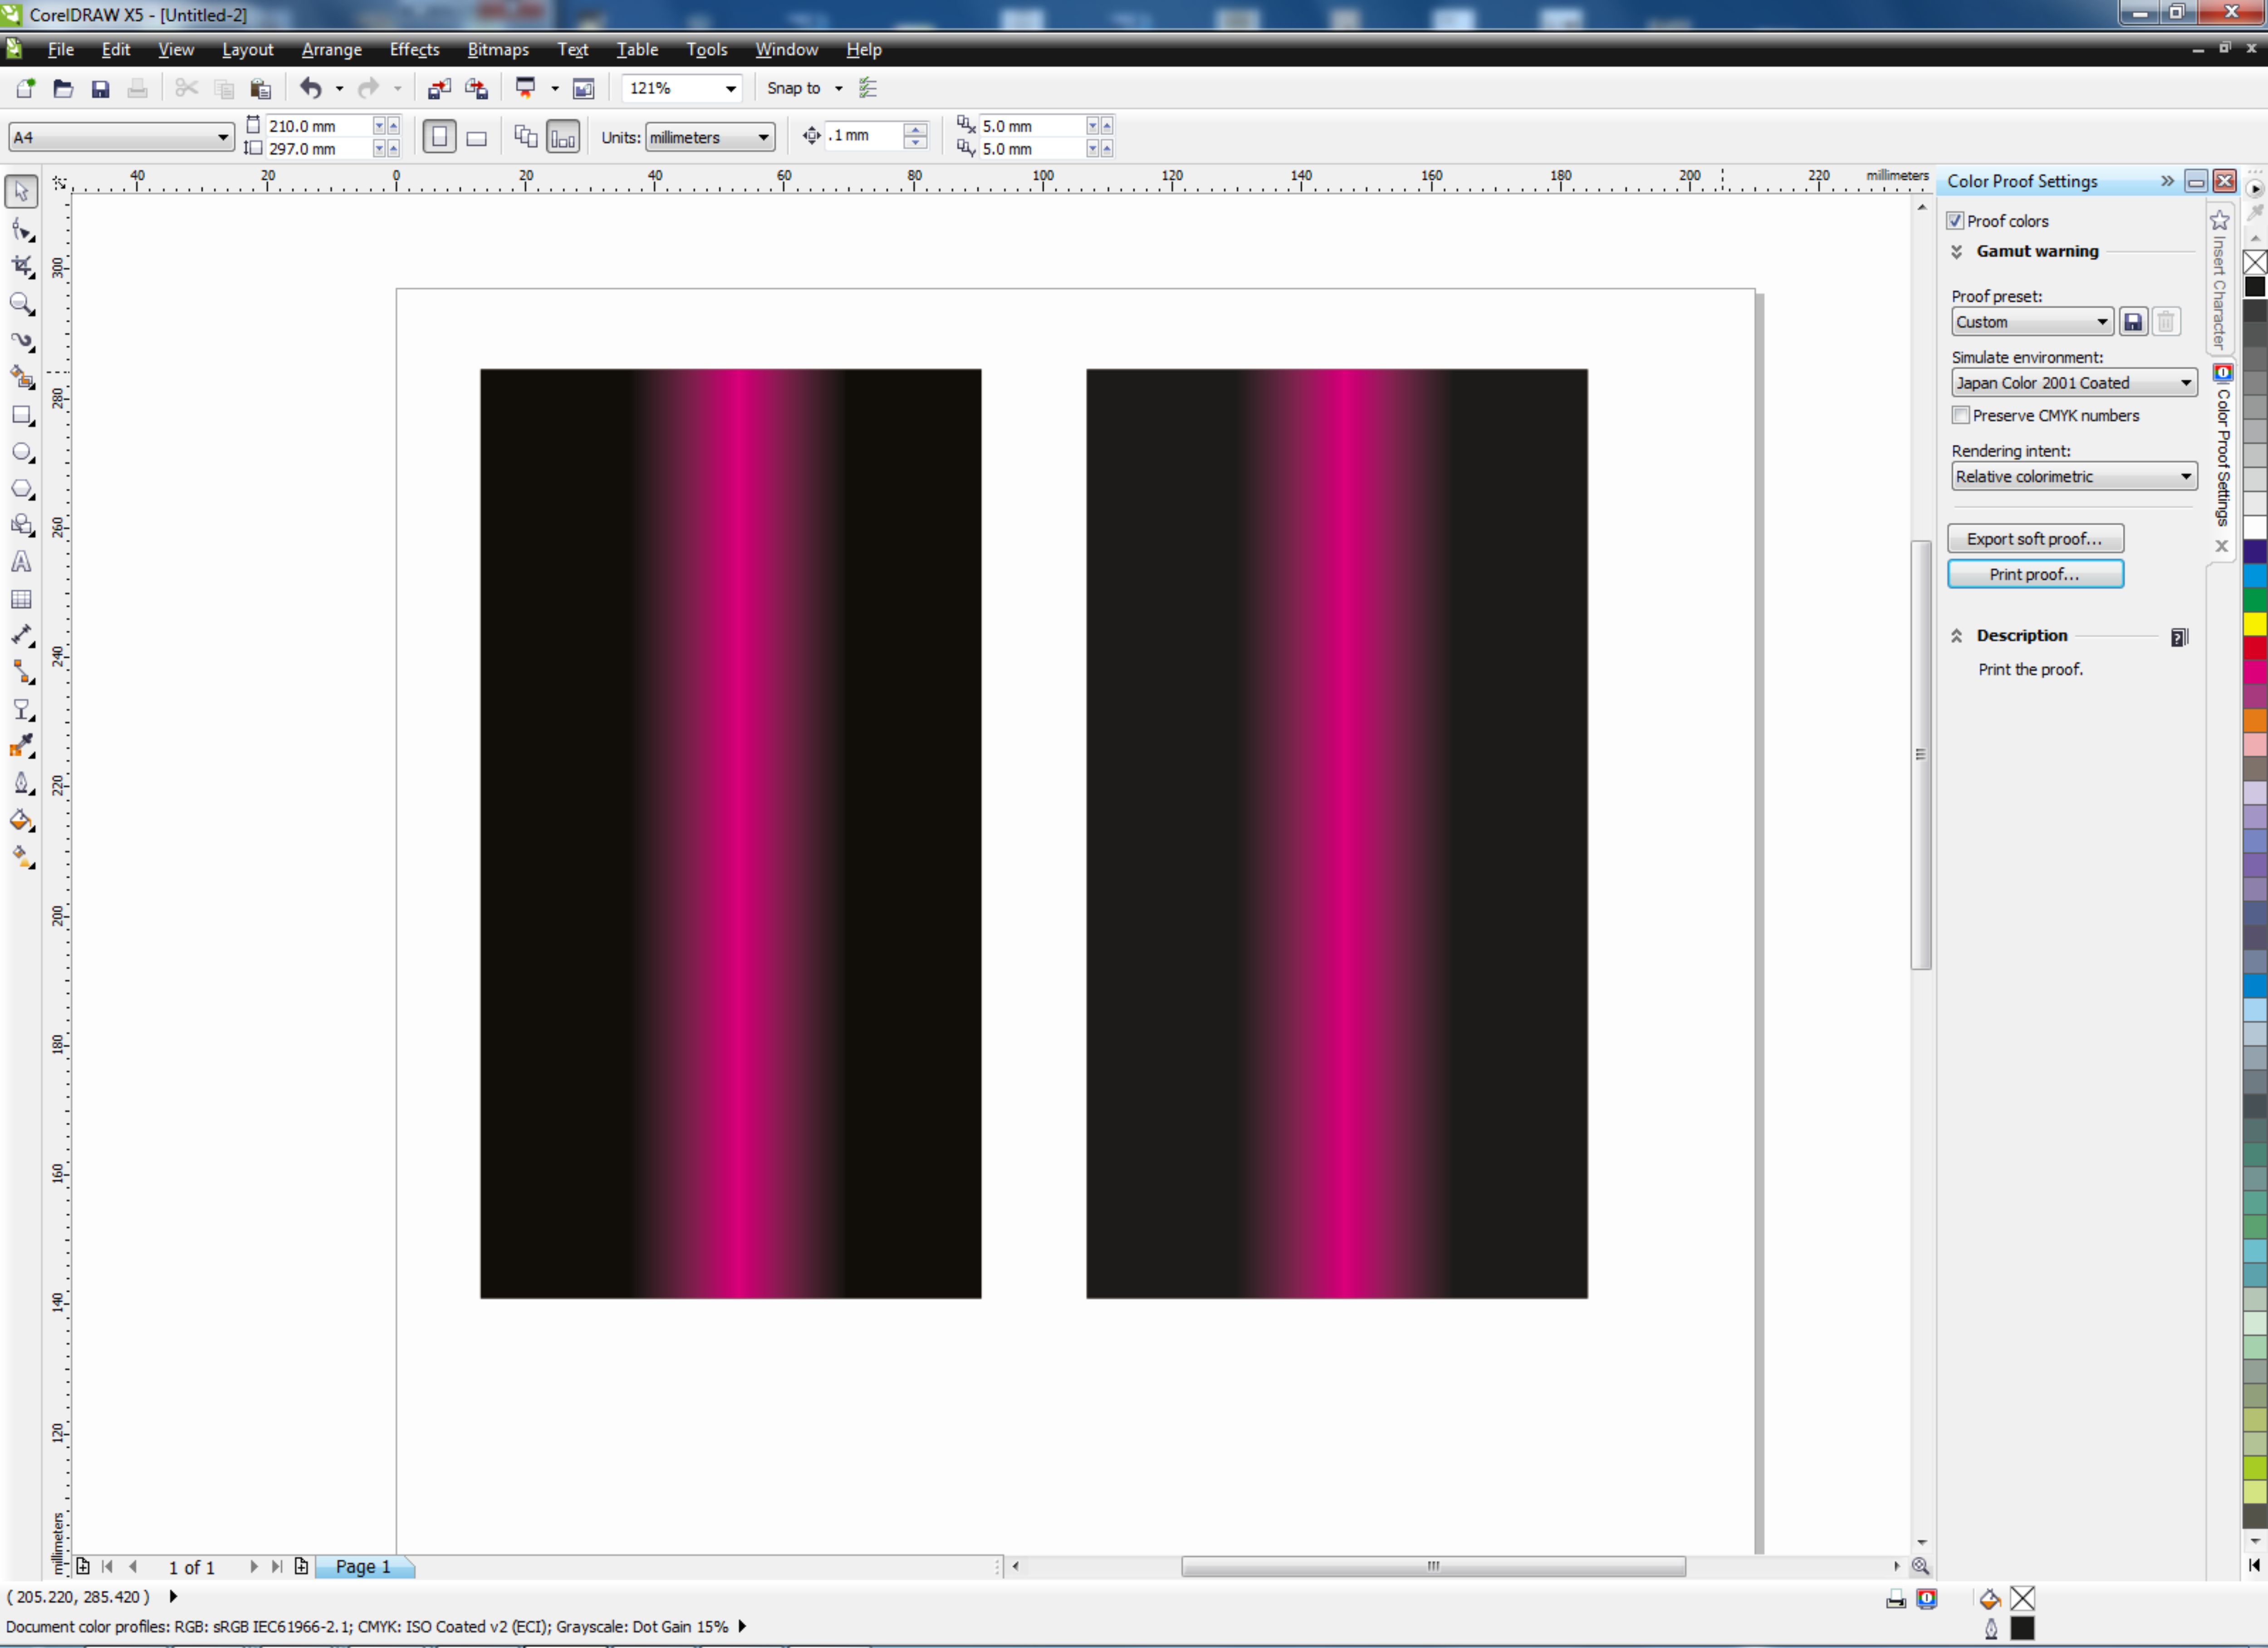Pick the yellow swatch in color palette
Viewport: 2268px width, 1648px height.
(x=2254, y=624)
